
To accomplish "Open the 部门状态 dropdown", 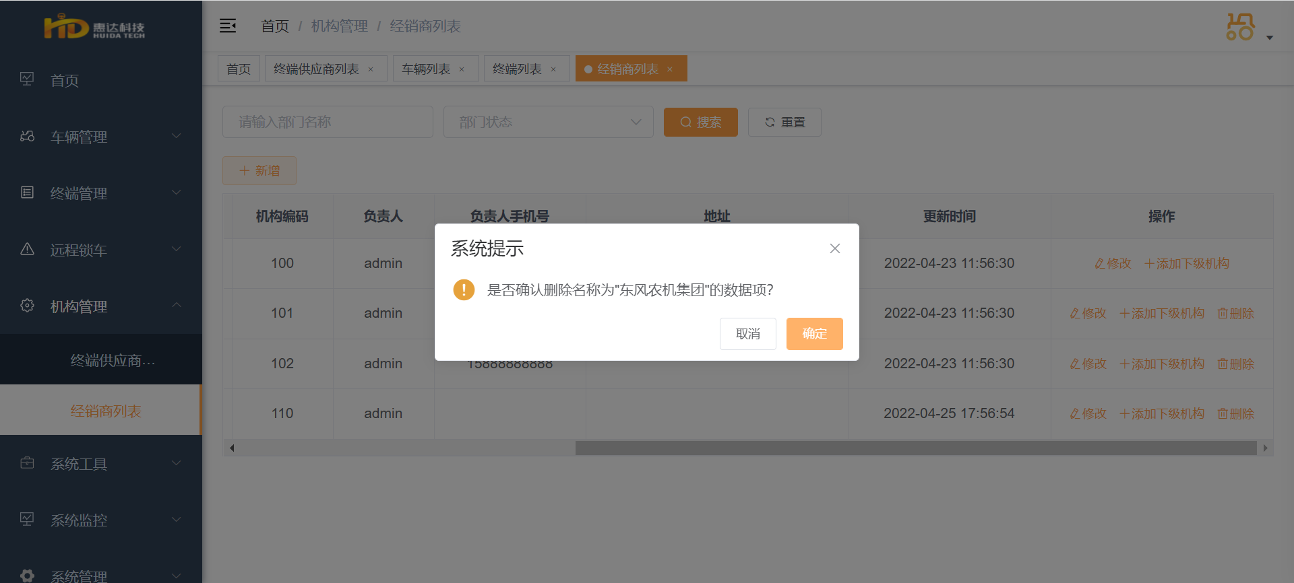I will (549, 122).
